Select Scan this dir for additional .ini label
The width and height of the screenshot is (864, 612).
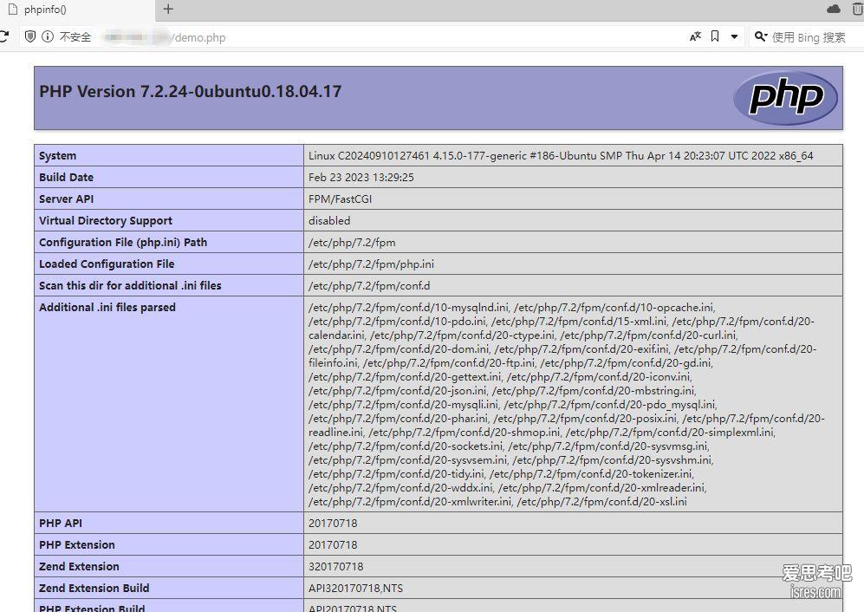130,285
